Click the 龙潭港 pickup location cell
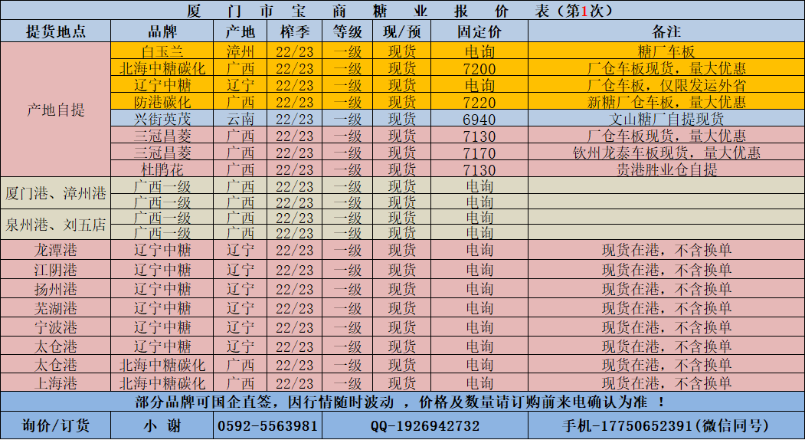Image resolution: width=805 pixels, height=440 pixels. point(56,250)
